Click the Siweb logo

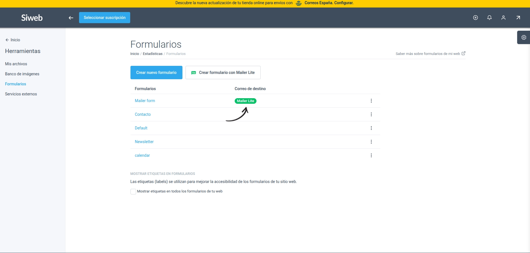[x=32, y=18]
